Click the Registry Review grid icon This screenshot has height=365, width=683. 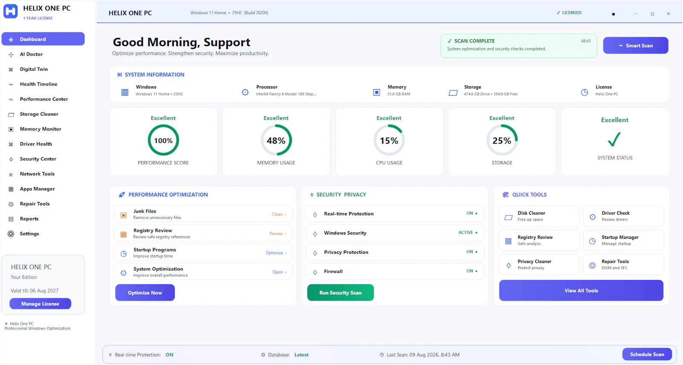click(123, 234)
